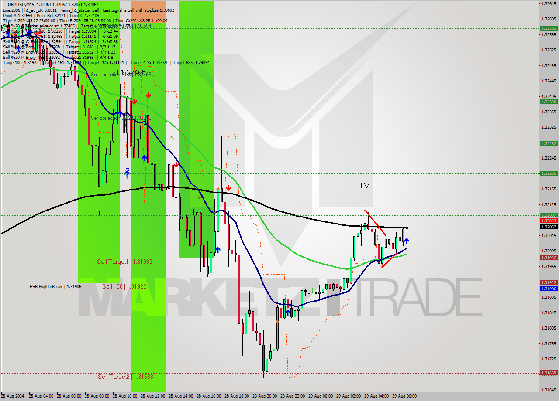Click the 1.31645 bottom axis price tick
This screenshot has width=559, height=401.
click(x=548, y=390)
